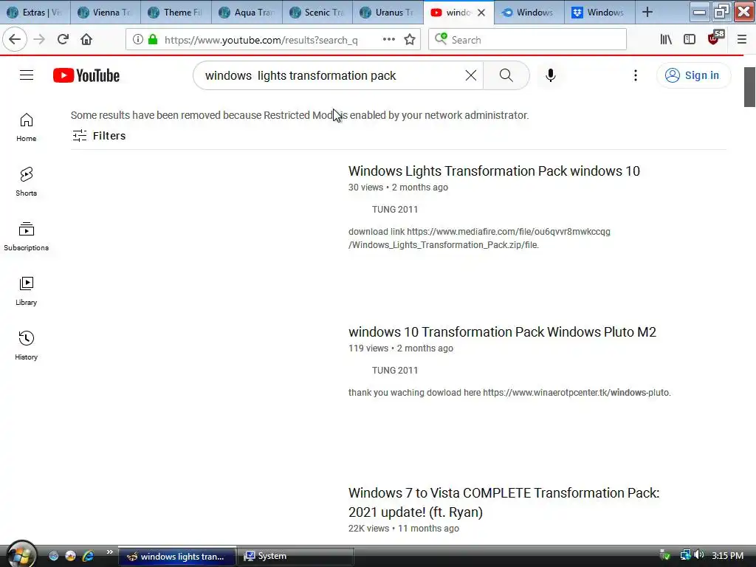This screenshot has width=756, height=567.
Task: Click "119 views • 2 months ago" text
Action: (401, 348)
